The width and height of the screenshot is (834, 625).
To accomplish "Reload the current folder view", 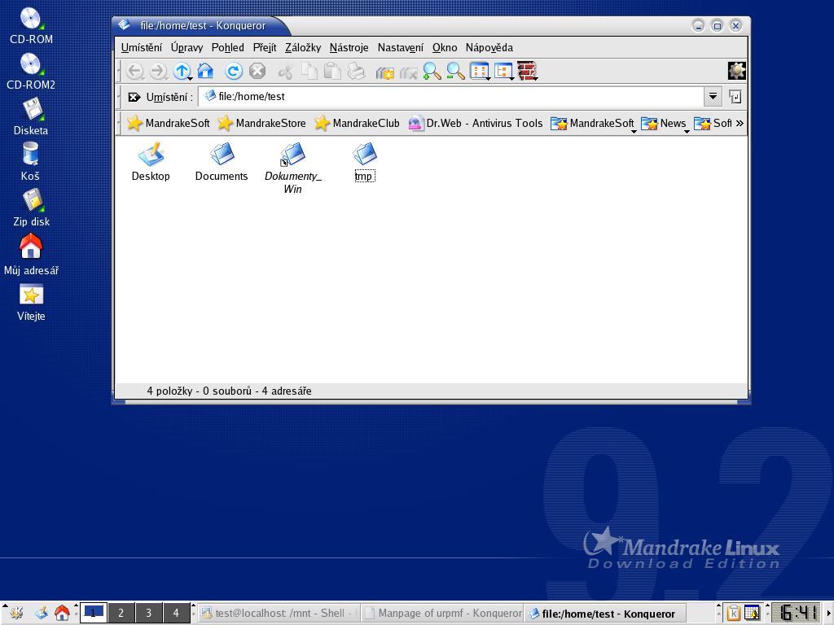I will click(x=233, y=71).
